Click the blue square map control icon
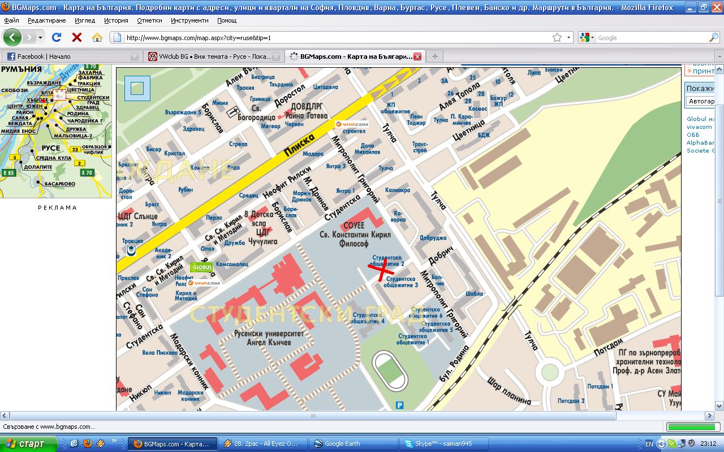The image size is (724, 452). 137,88
